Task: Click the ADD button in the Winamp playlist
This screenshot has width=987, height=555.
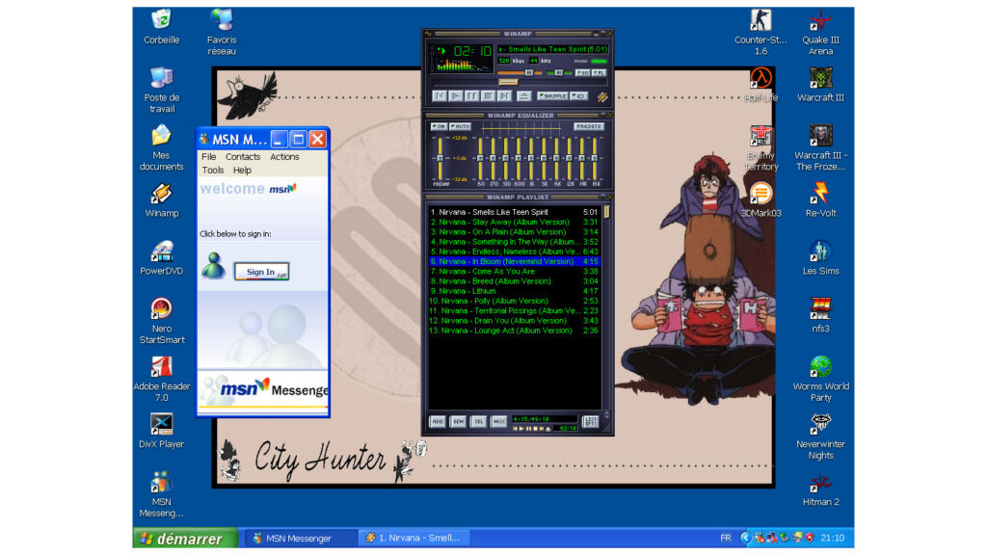Action: (439, 421)
